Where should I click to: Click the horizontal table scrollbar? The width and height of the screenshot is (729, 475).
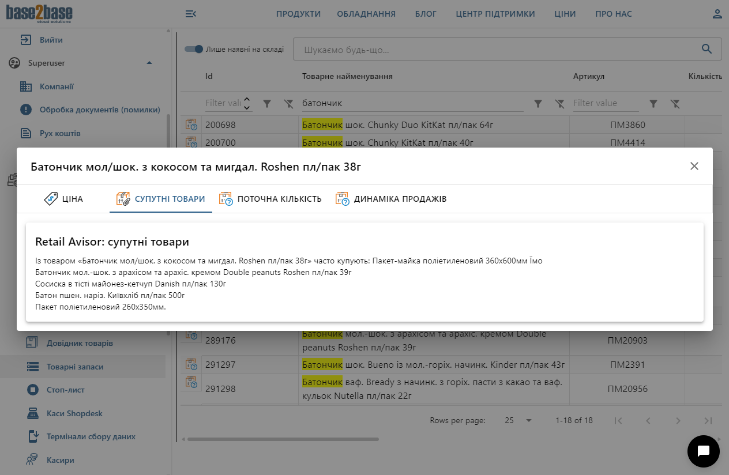[x=283, y=439]
